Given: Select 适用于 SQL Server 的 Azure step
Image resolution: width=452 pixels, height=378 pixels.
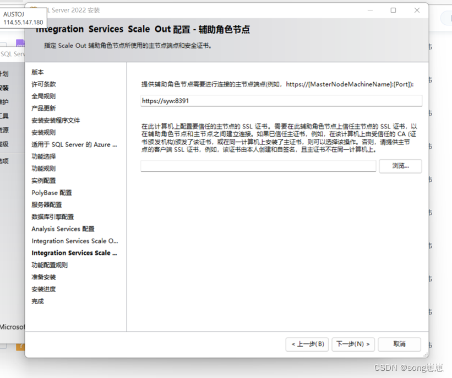Looking at the screenshot, I should pos(74,144).
